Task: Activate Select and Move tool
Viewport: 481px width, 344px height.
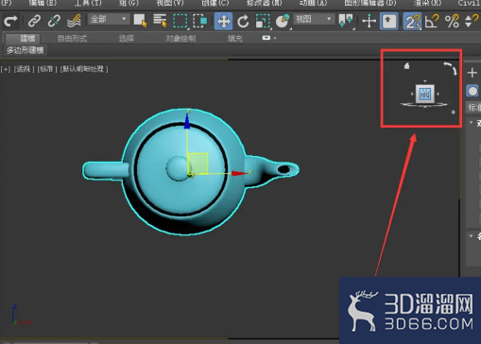Action: tap(223, 22)
